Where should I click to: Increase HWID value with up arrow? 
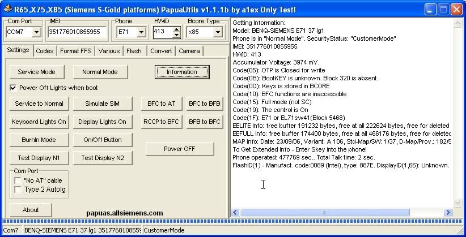[x=176, y=29]
